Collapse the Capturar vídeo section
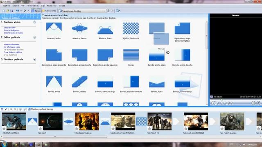The height and width of the screenshot is (147, 262). pos(34,22)
